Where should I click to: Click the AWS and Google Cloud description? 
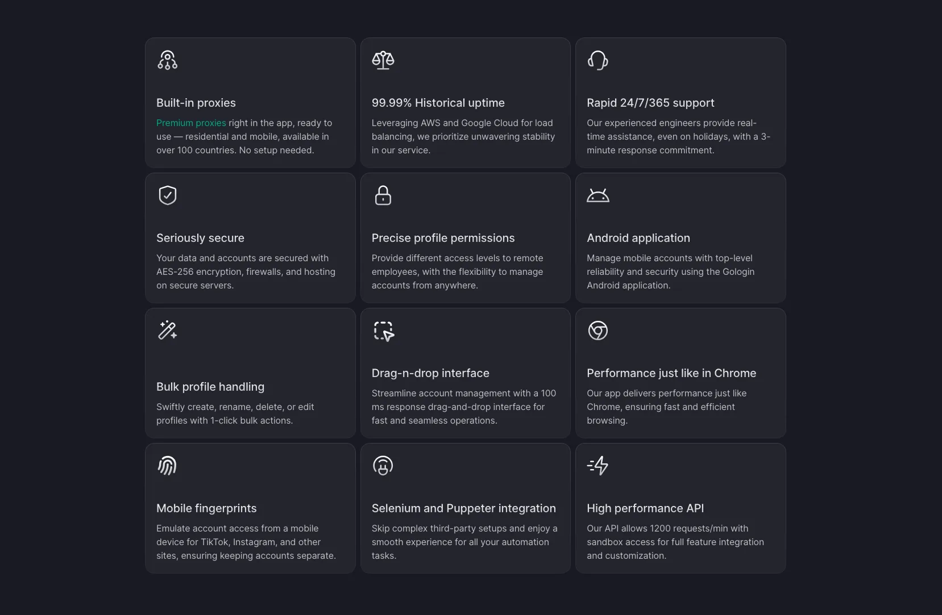pos(463,136)
